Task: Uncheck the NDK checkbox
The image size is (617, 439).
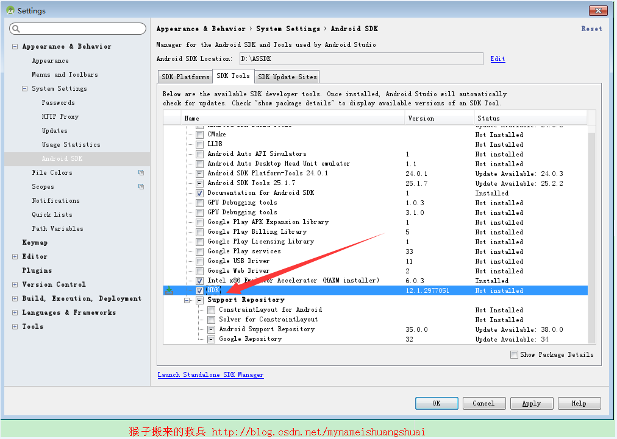Action: point(200,291)
